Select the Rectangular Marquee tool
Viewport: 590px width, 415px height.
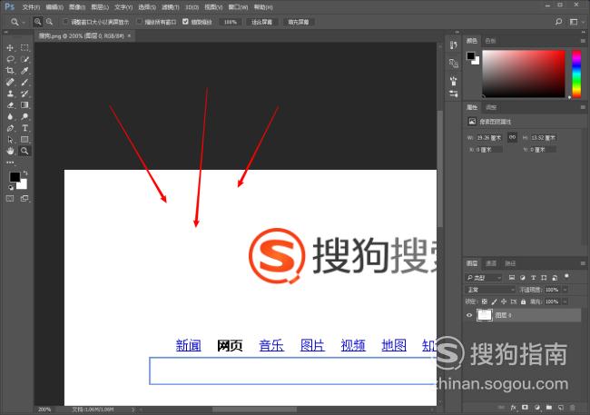pos(25,48)
